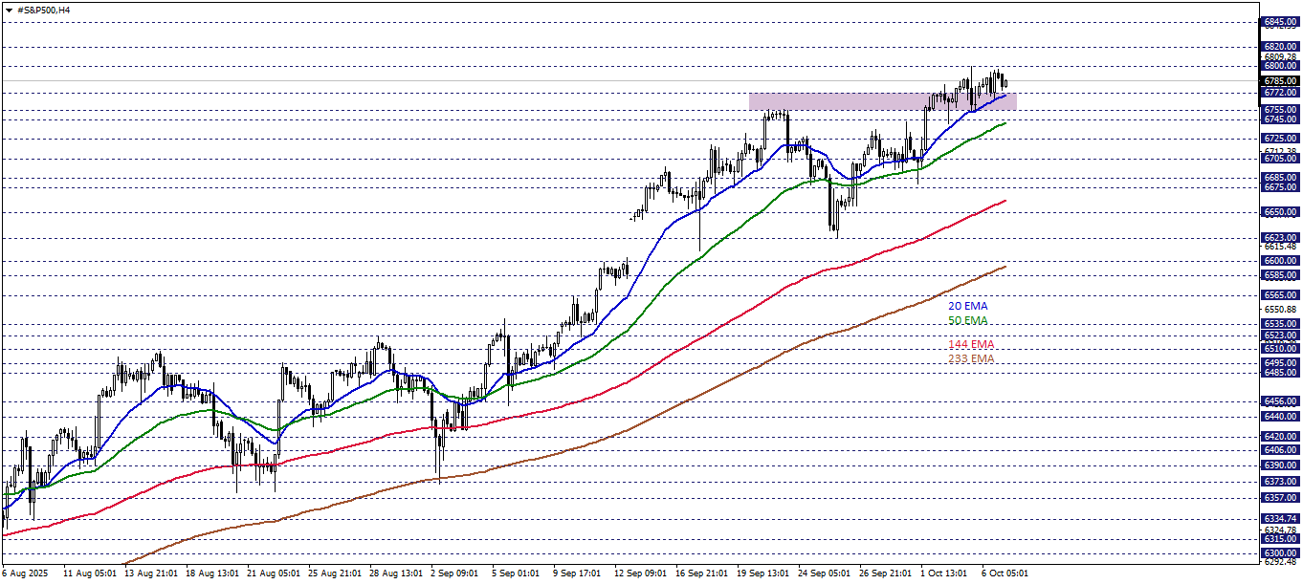Select the blue 20 EMA text label
1303x584 pixels.
[967, 306]
